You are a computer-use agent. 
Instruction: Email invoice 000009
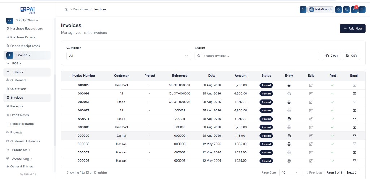(x=354, y=136)
